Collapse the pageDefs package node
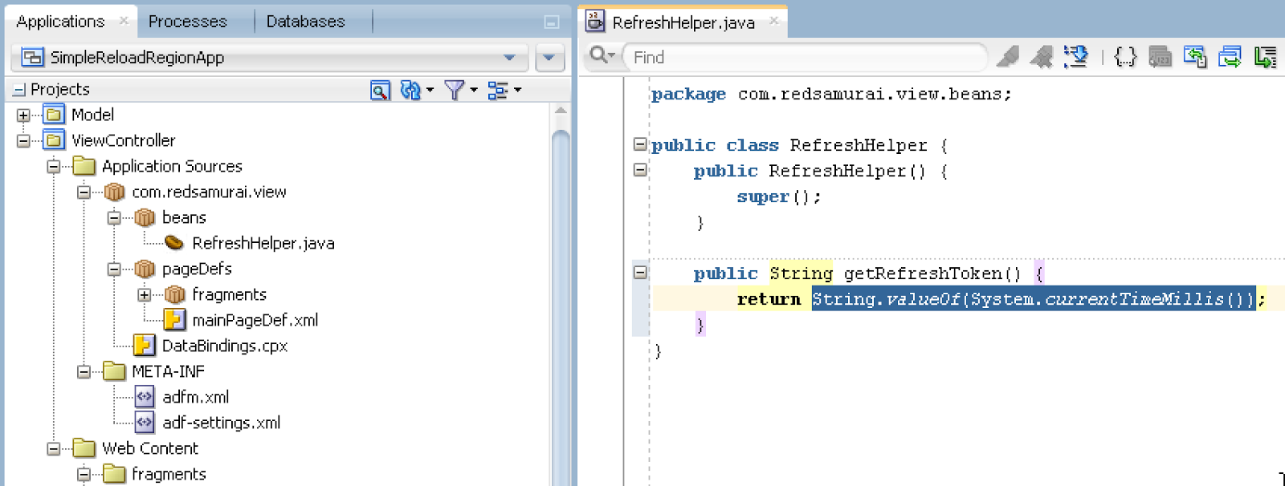The height and width of the screenshot is (486, 1285). coord(114,269)
